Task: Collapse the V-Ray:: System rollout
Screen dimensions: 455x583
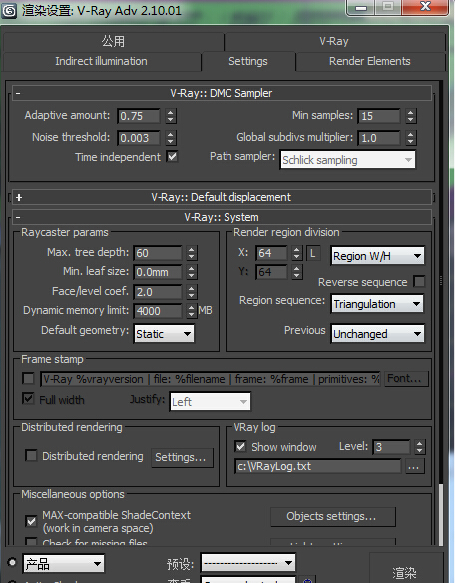Action: pos(222,217)
